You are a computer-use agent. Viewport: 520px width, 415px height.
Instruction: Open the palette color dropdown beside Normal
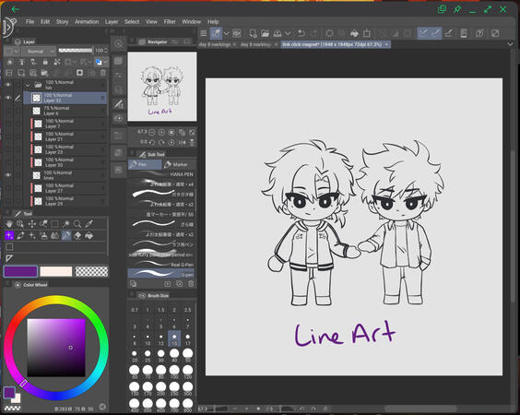pos(12,51)
